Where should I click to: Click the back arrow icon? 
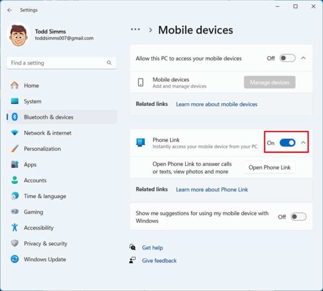(x=10, y=10)
